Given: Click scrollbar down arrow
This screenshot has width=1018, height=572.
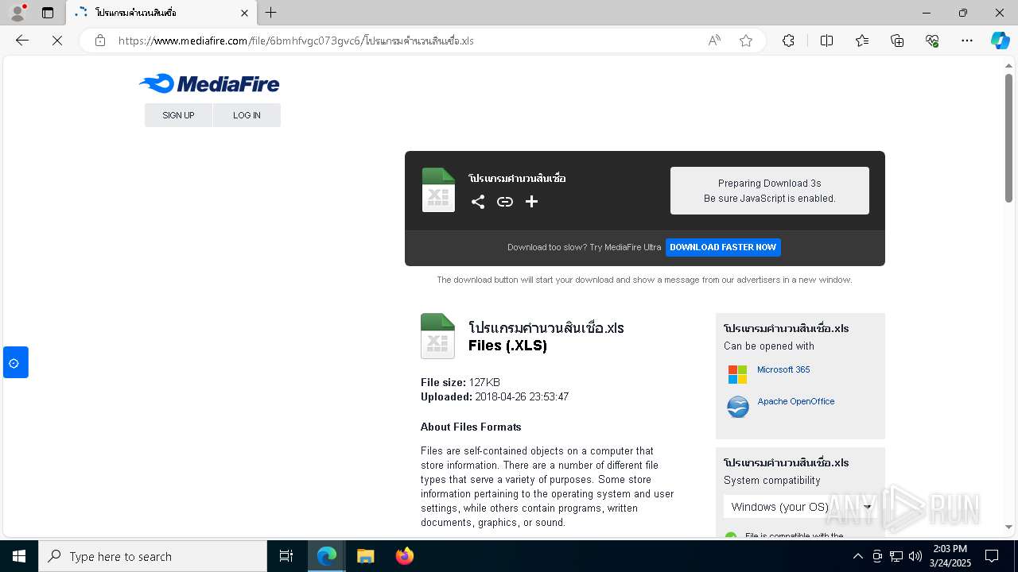Looking at the screenshot, I should (x=1008, y=527).
